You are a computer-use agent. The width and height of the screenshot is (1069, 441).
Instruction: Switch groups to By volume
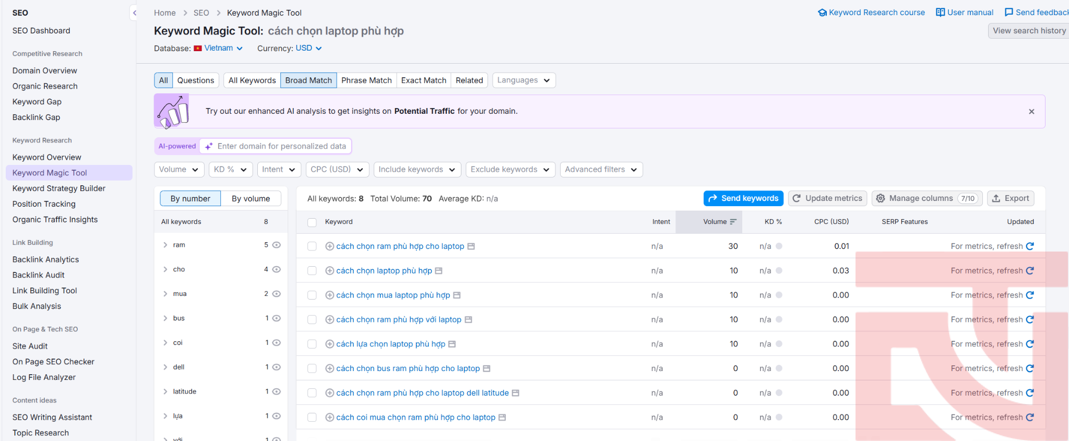coord(251,199)
